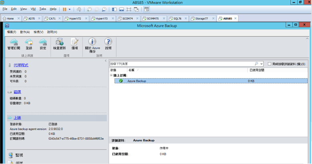
Task: Open the search box dropdown arrow
Action: pyautogui.click(x=261, y=64)
